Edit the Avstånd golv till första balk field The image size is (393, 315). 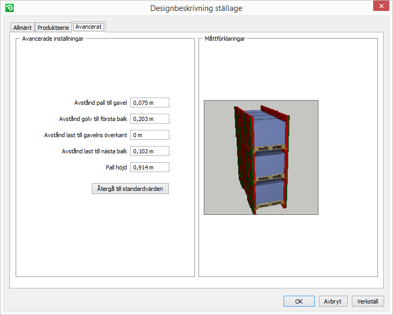[x=150, y=118]
